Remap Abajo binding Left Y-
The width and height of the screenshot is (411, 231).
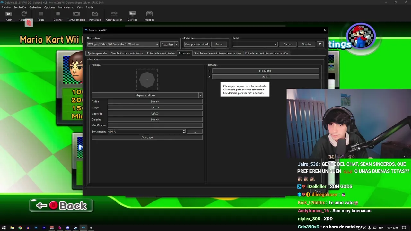(155, 107)
